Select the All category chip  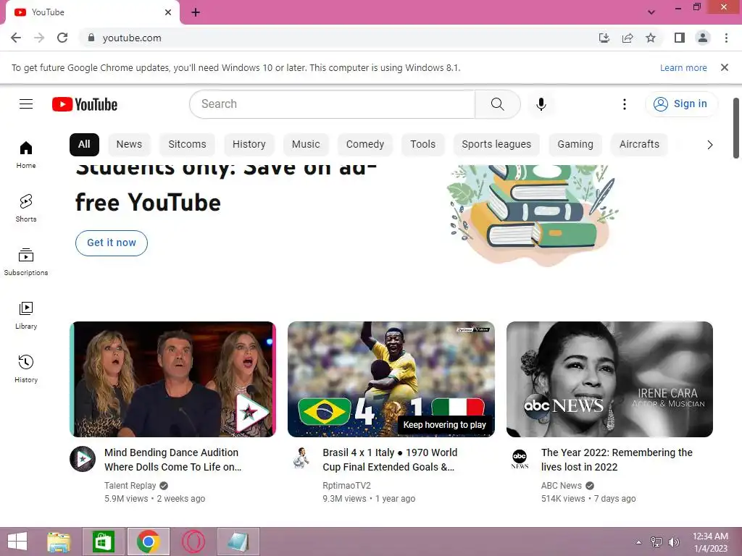tap(84, 144)
